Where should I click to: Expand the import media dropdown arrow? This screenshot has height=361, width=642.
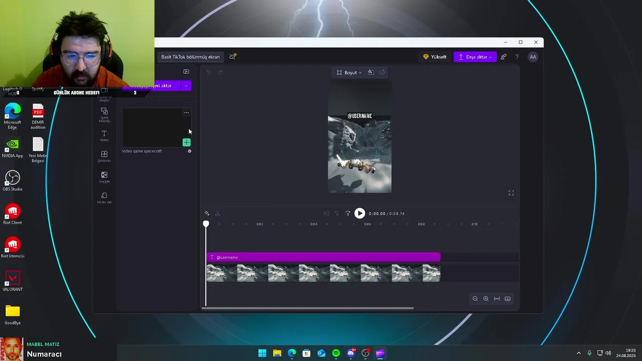coord(186,86)
